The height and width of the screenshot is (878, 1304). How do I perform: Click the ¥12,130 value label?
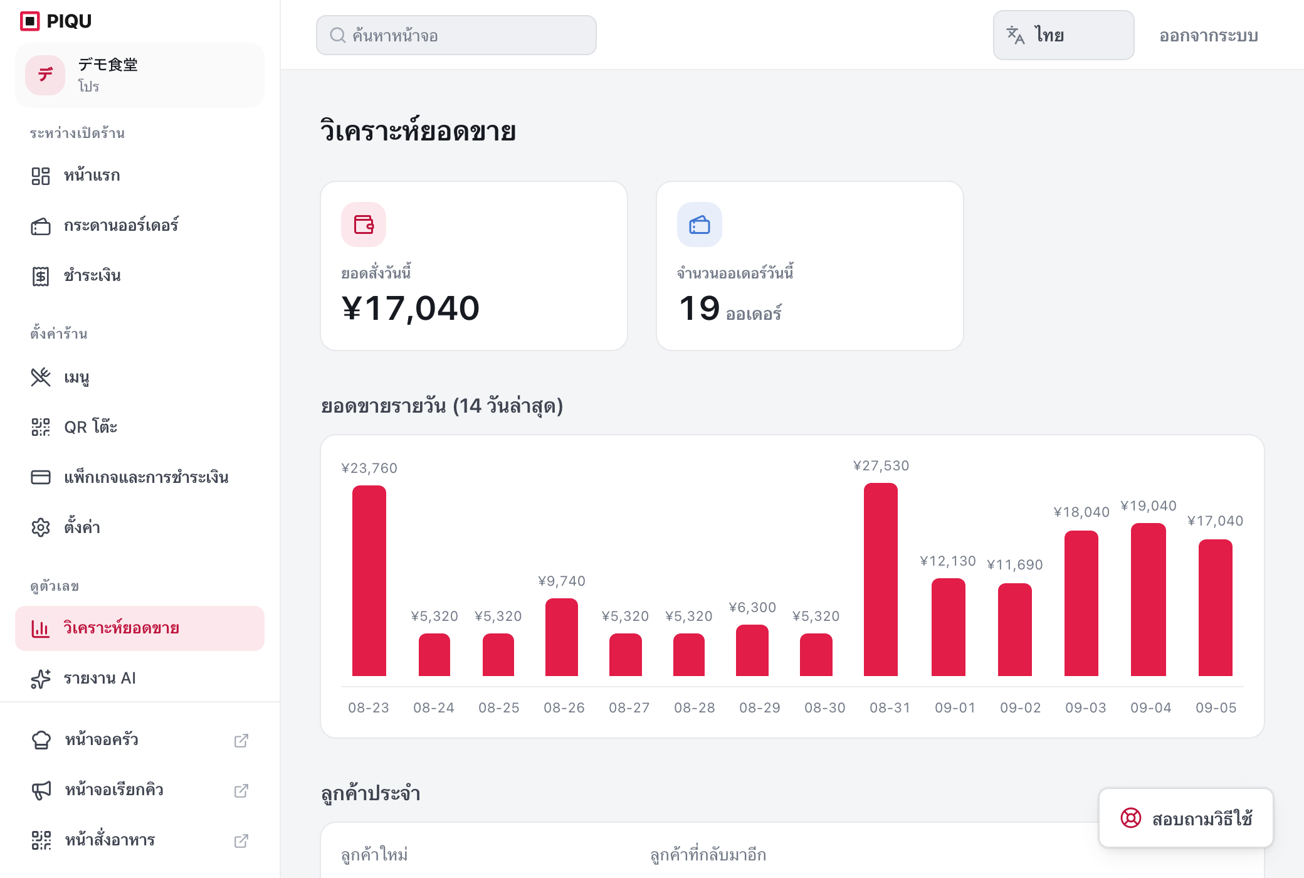point(948,561)
